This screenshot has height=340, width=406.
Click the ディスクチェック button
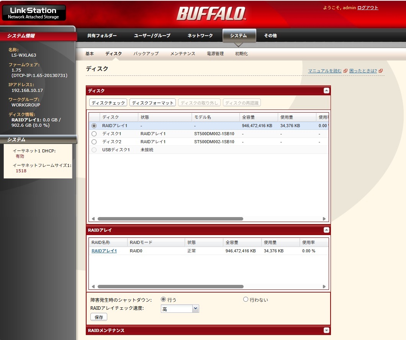click(108, 103)
